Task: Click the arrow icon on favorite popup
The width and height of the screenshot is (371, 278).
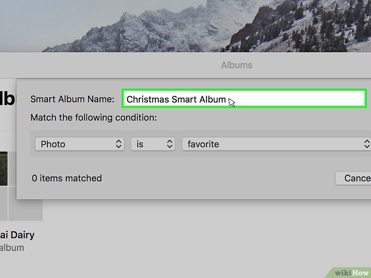Action: (367, 144)
